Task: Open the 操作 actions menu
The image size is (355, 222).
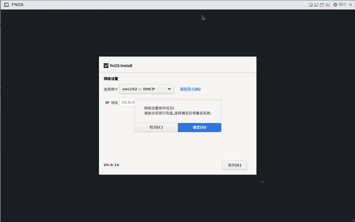Action: pyautogui.click(x=342, y=5)
